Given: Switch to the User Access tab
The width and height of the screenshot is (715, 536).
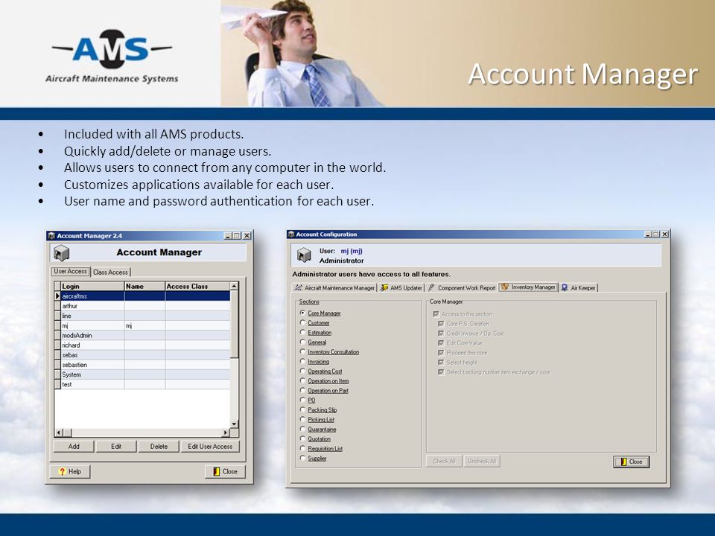Looking at the screenshot, I should (70, 271).
